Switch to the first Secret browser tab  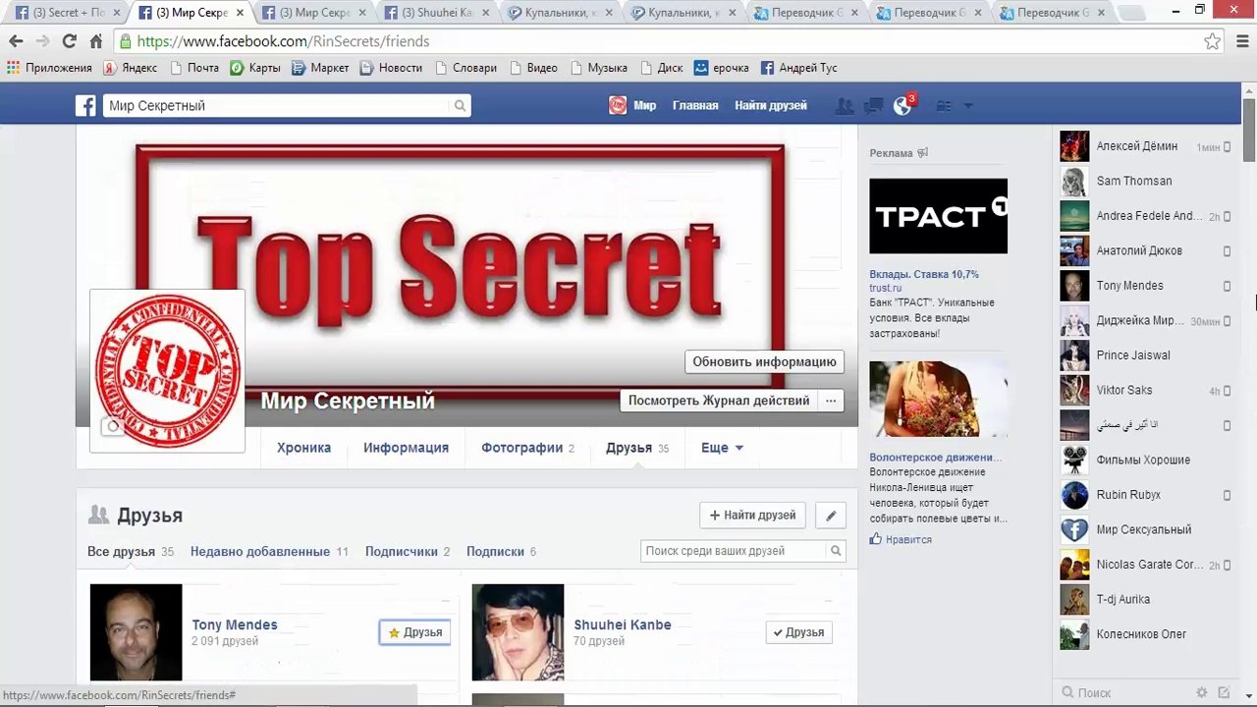[67, 13]
